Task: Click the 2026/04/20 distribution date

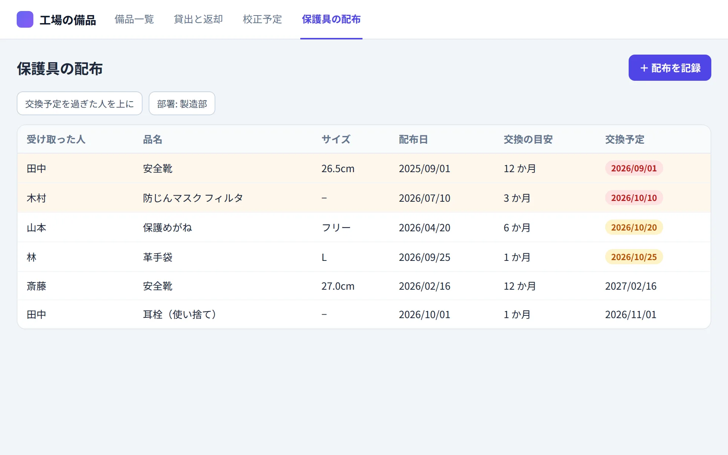Action: [425, 228]
